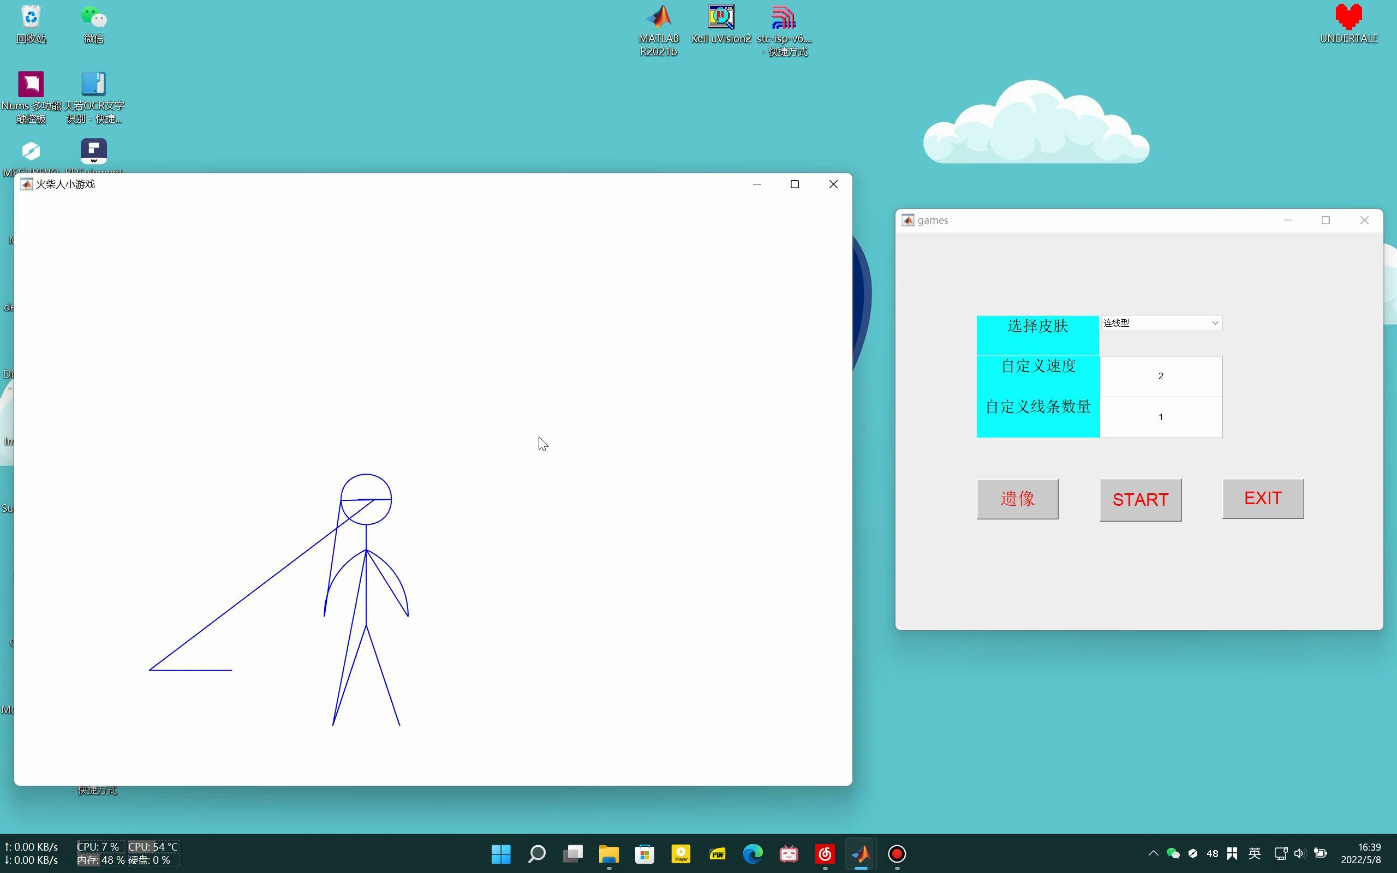Open the Windows Start menu
This screenshot has width=1397, height=873.
click(x=500, y=854)
